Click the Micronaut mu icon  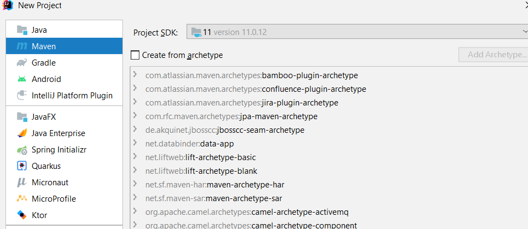(22, 183)
